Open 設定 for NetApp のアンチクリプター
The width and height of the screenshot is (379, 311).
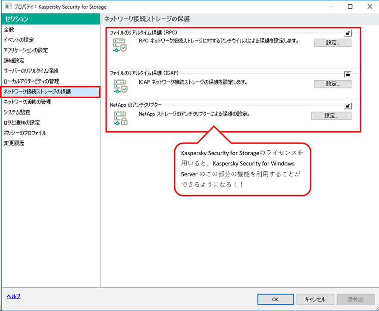click(x=331, y=116)
